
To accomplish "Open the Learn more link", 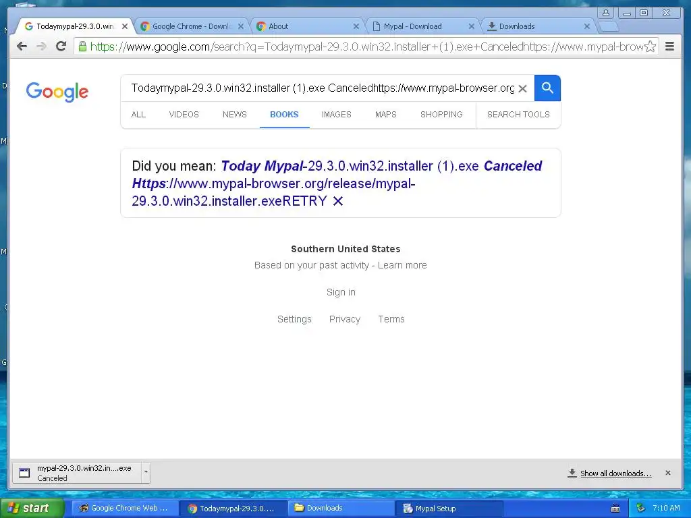I will pos(402,265).
